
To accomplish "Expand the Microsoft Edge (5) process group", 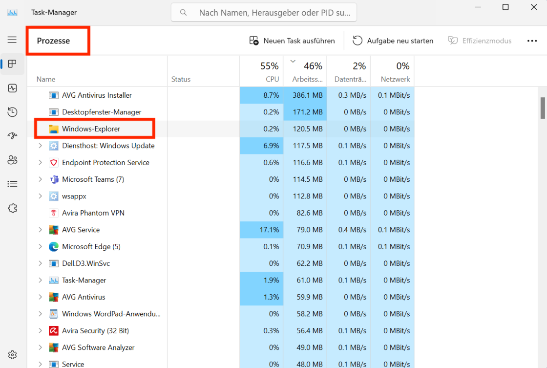I will click(x=41, y=247).
